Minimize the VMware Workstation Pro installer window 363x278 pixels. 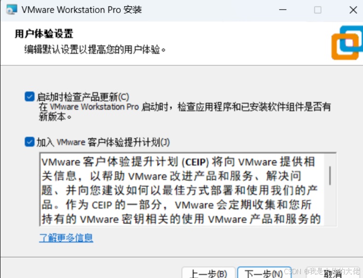tap(283, 10)
